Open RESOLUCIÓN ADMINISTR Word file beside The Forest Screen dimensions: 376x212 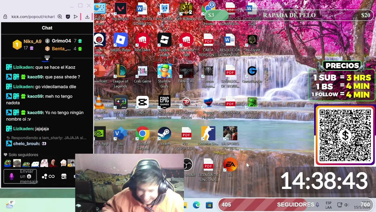point(230,45)
